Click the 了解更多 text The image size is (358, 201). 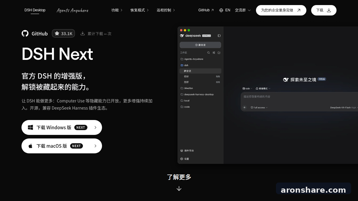click(179, 177)
